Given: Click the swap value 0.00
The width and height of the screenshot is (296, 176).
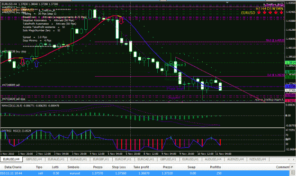Looking at the screenshot, I should point(193,173).
